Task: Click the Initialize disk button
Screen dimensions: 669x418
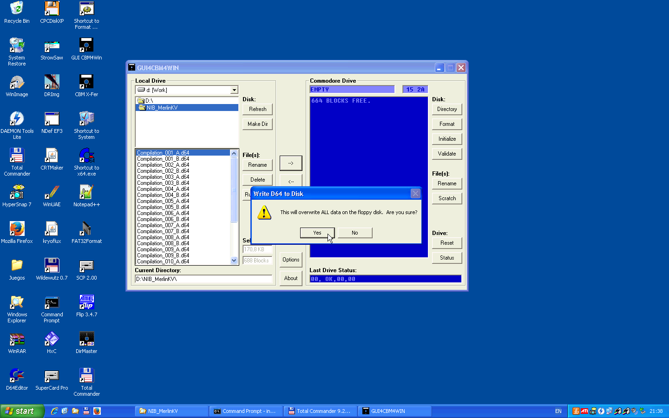Action: pyautogui.click(x=447, y=139)
